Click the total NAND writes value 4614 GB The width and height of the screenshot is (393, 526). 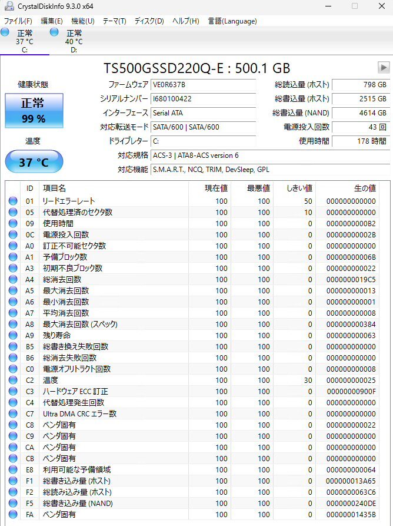361,113
